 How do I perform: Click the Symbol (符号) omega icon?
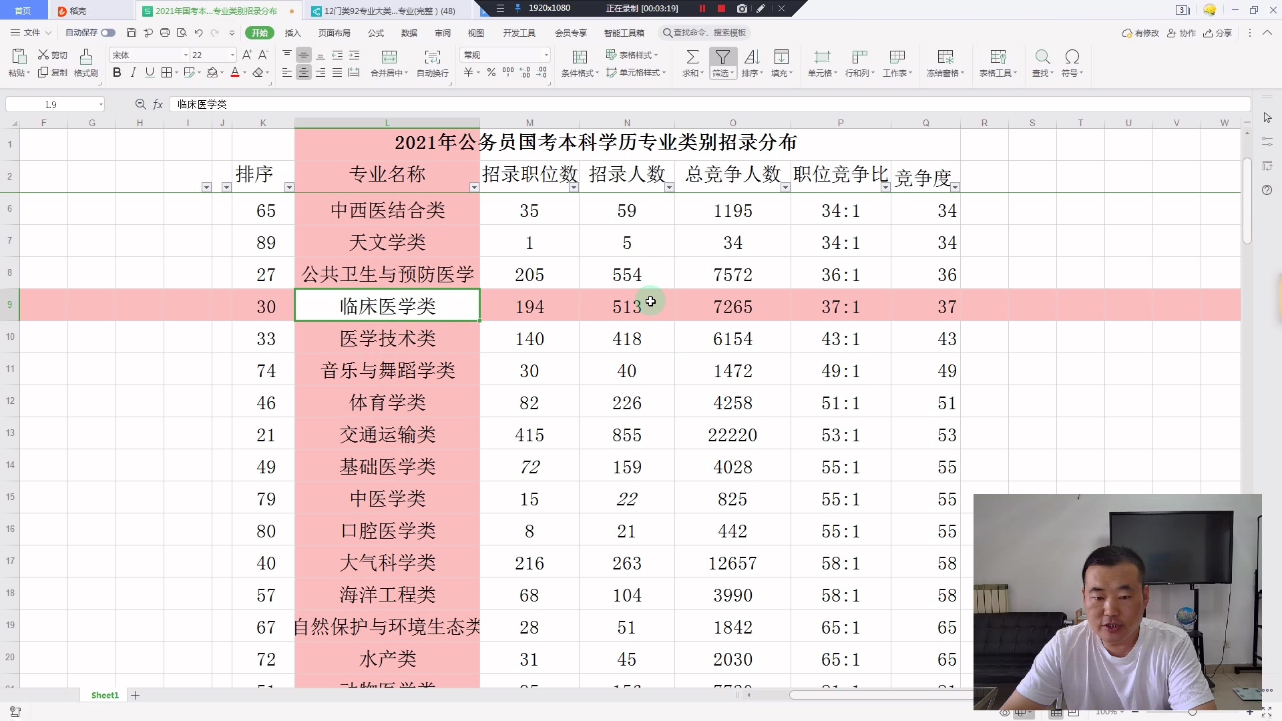click(x=1072, y=57)
